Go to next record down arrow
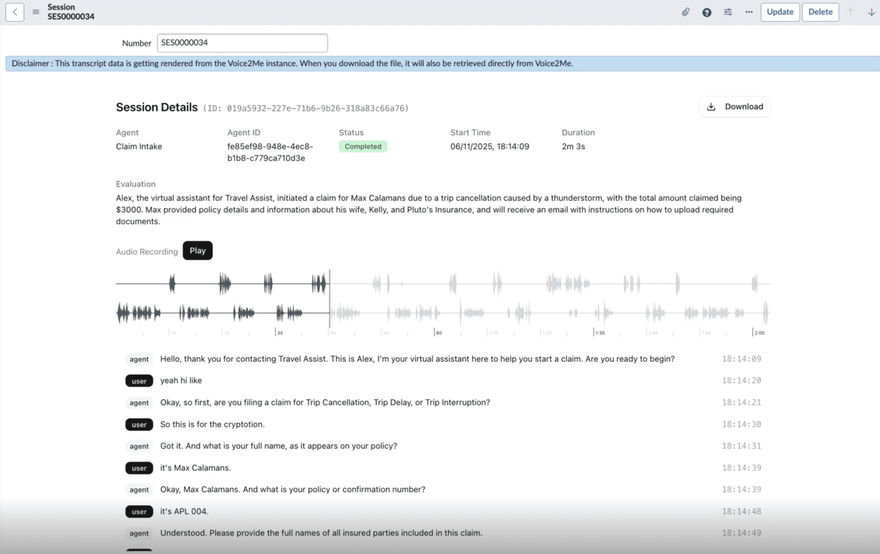The height and width of the screenshot is (554, 880). pyautogui.click(x=871, y=12)
